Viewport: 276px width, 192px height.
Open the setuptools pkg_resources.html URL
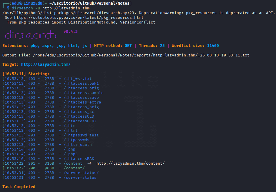pos(79,18)
